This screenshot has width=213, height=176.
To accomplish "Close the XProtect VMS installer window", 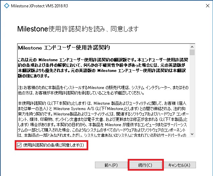I will pyautogui.click(x=208, y=6).
